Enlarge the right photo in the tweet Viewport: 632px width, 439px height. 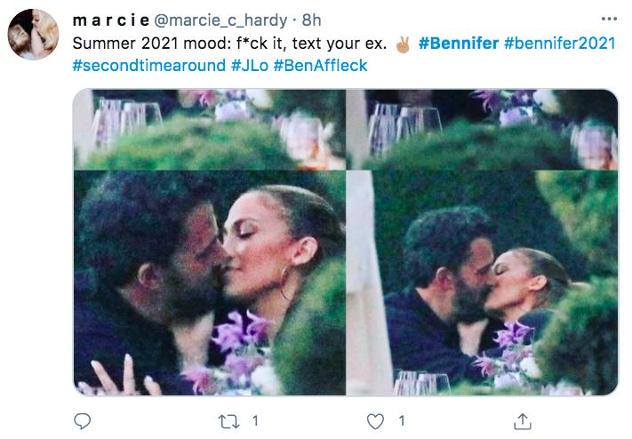click(x=481, y=242)
